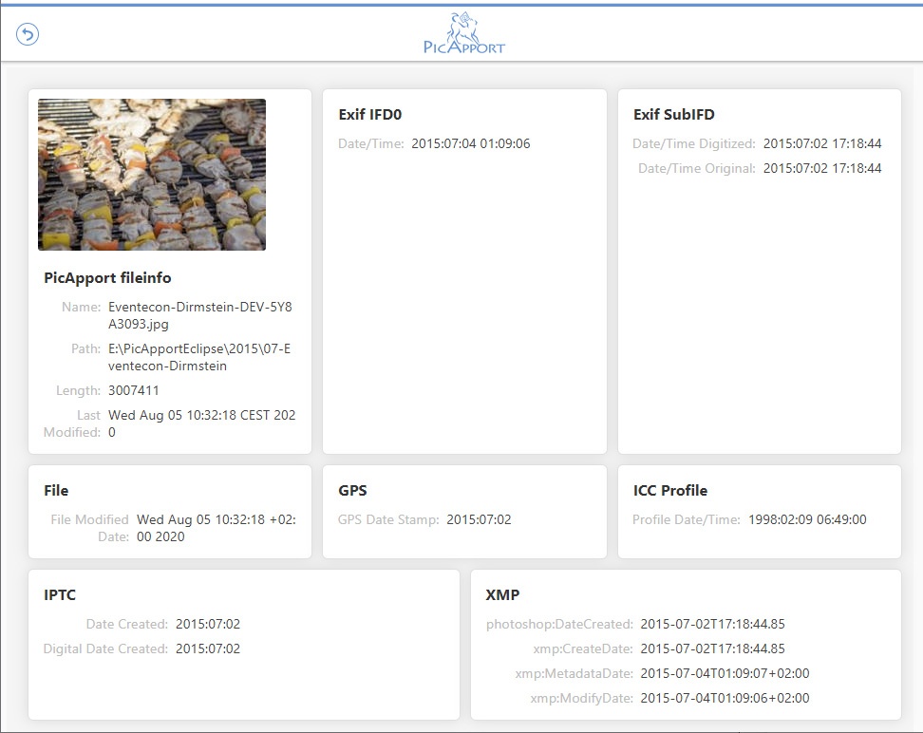The width and height of the screenshot is (923, 733).
Task: Click the ICC Profile heading
Action: coord(669,491)
